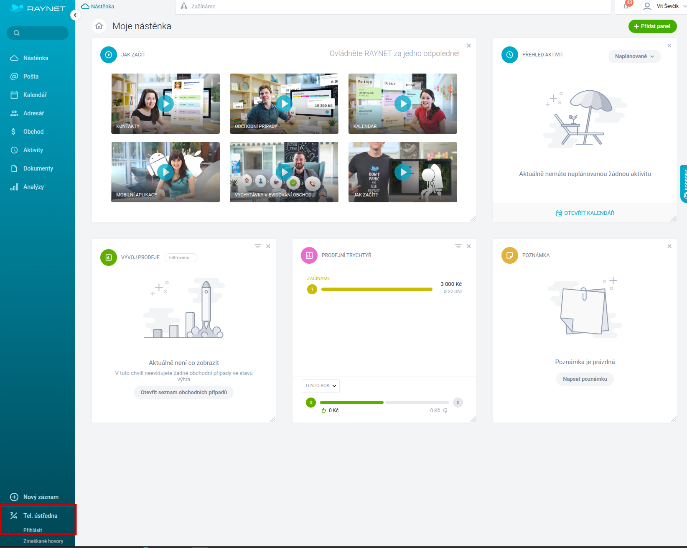Click the home icon beside Moje nástěnka

(99, 26)
